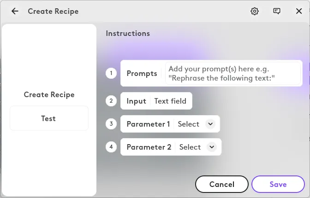Viewport: 310px width, 198px height.
Task: Click the Prompts label
Action: click(142, 73)
